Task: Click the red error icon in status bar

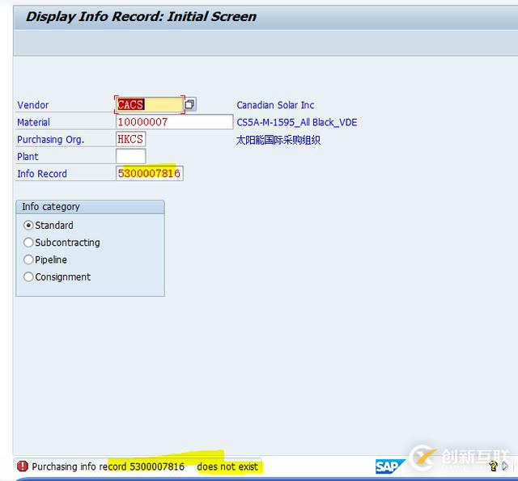Action: [x=23, y=466]
